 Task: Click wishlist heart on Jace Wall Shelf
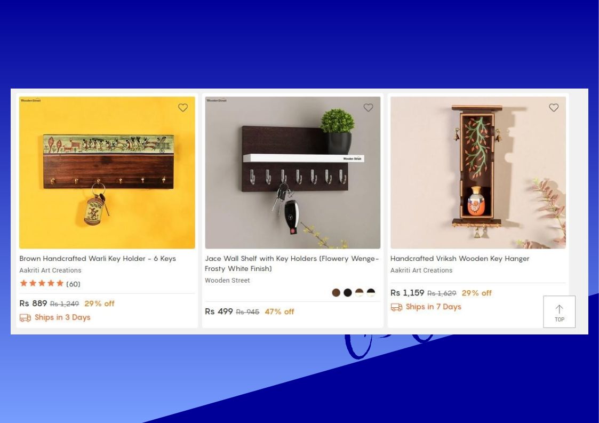point(368,108)
